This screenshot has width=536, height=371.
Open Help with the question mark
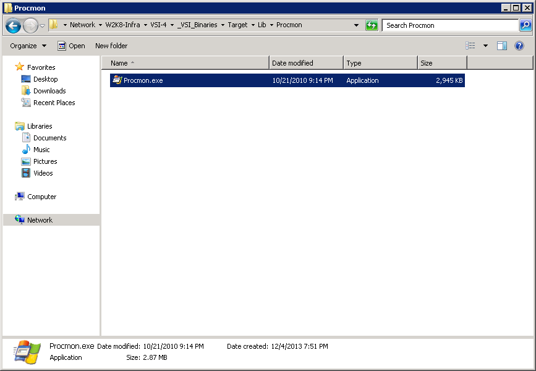[x=519, y=46]
